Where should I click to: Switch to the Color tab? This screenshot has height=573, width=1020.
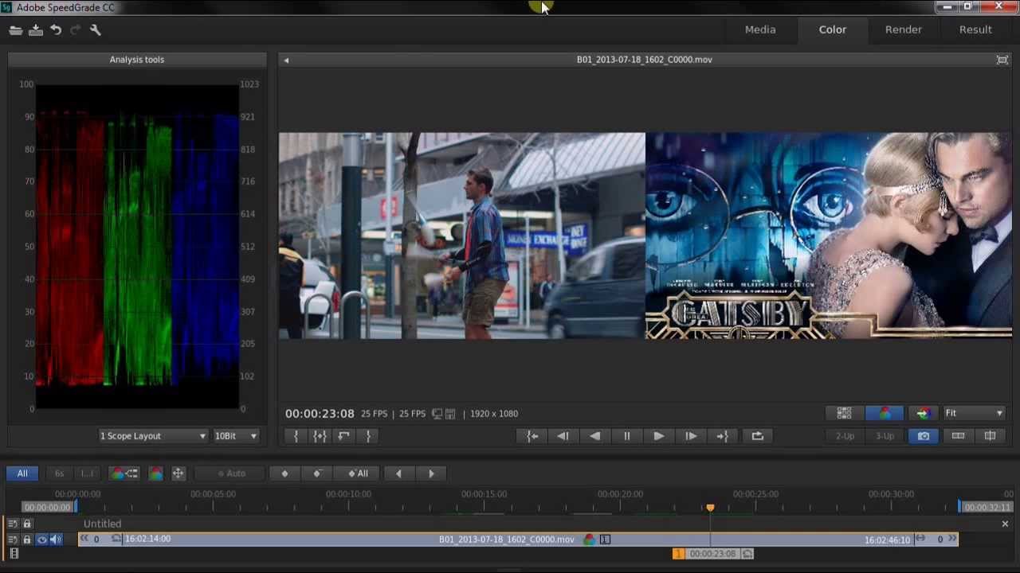(x=833, y=29)
